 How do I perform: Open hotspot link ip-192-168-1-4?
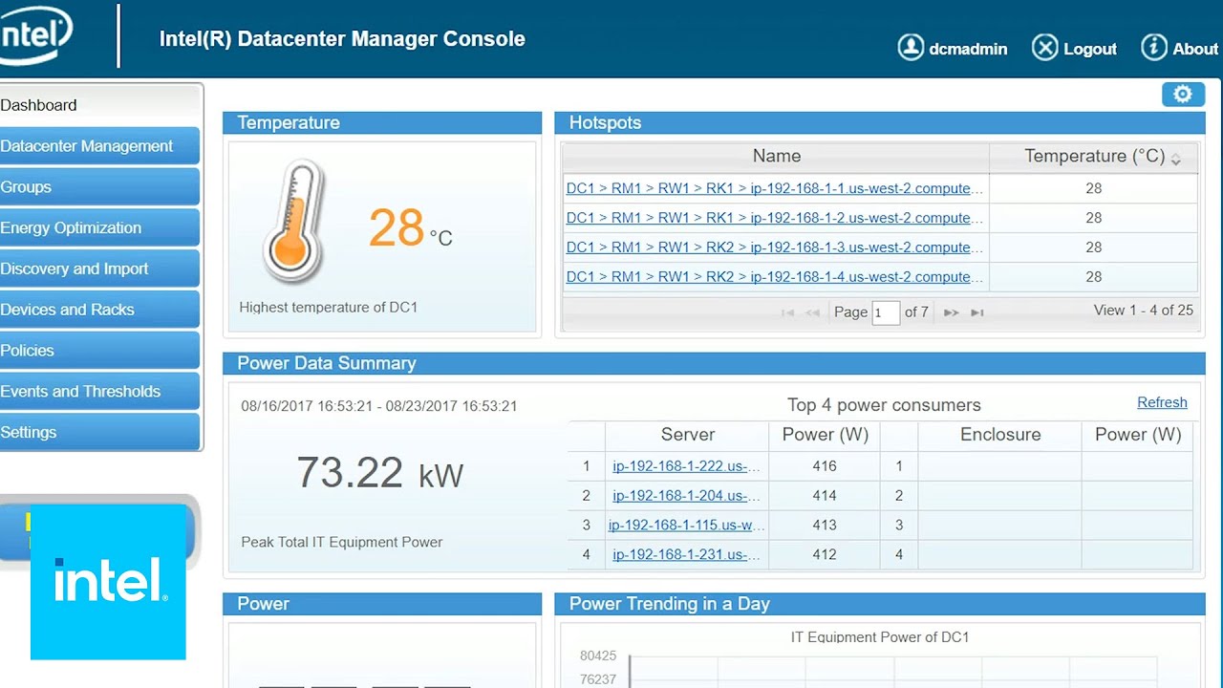point(774,277)
